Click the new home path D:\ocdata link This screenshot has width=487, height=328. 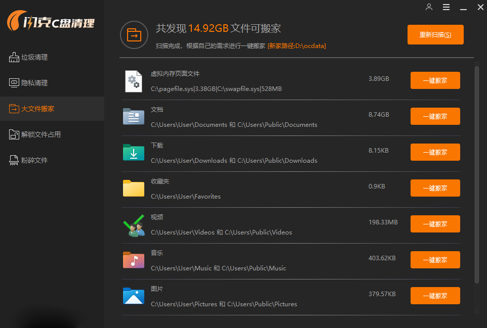[x=297, y=46]
